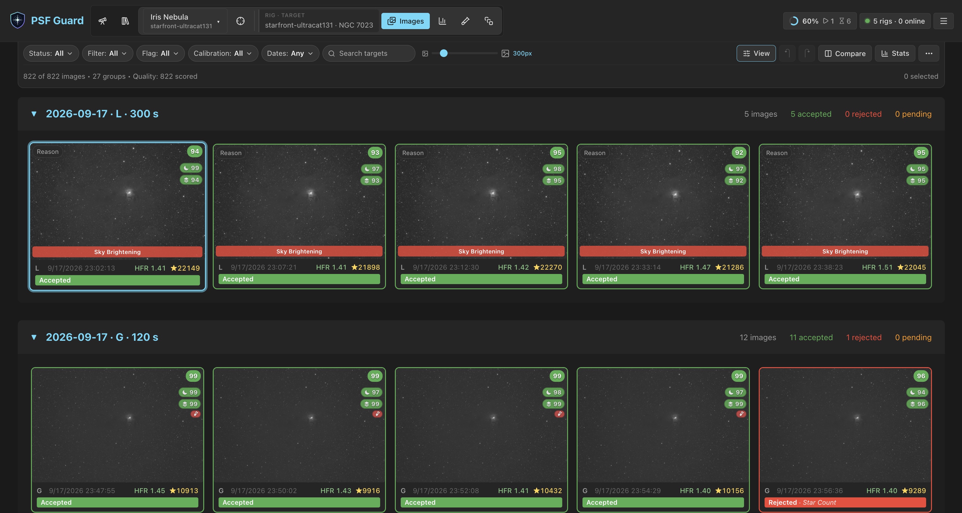
Task: Open the Flag: All dropdown
Action: click(x=160, y=53)
